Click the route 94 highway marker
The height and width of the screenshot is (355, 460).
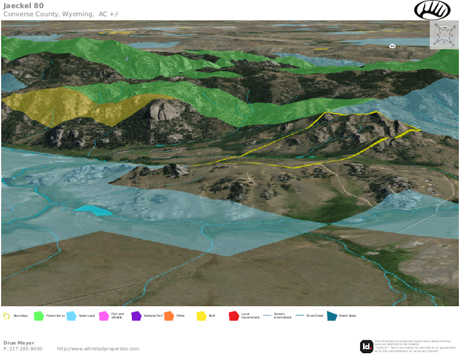pos(392,46)
